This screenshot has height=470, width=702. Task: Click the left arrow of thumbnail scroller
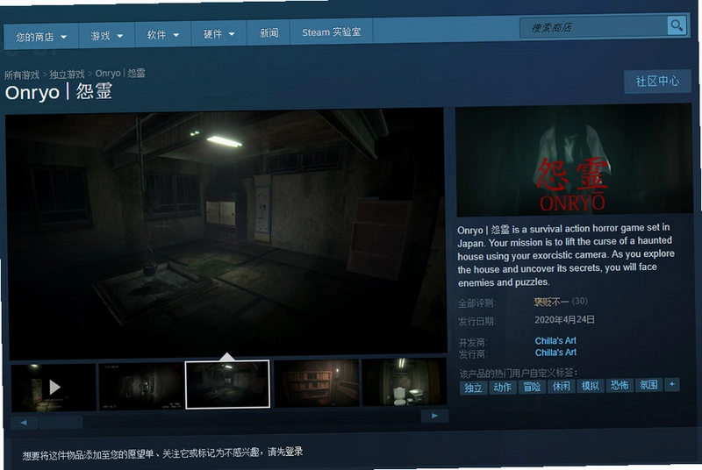pyautogui.click(x=24, y=423)
